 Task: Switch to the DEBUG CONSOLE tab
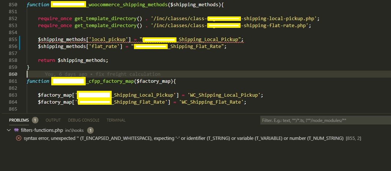(83, 120)
